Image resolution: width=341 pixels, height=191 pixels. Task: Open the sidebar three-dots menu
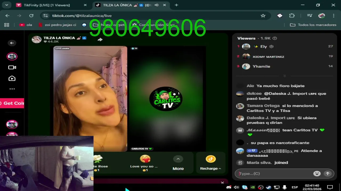pos(12,89)
